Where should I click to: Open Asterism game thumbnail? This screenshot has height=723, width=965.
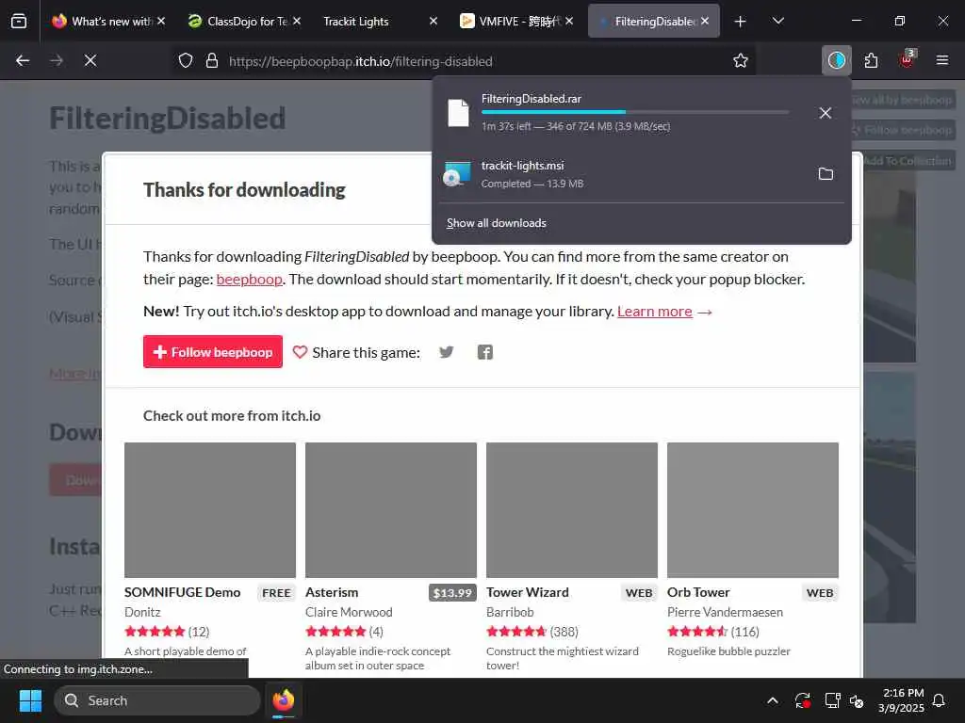tap(391, 509)
